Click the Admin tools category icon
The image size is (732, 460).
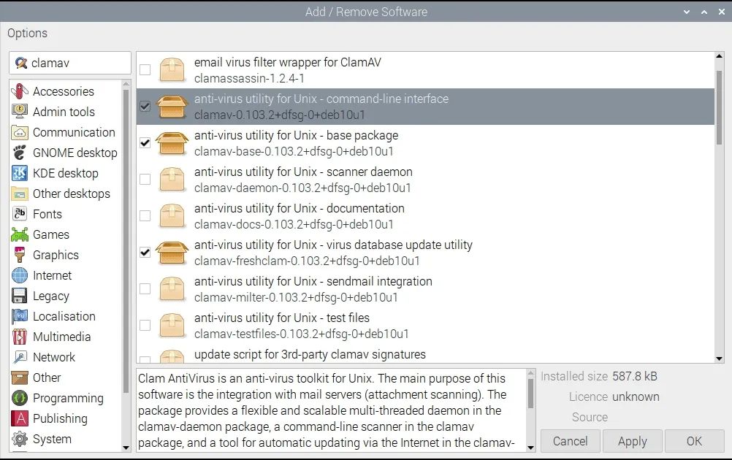pos(20,112)
